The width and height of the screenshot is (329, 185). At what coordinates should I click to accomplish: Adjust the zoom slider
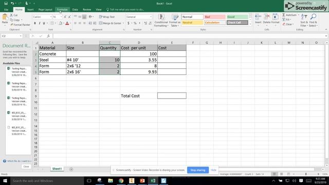click(306, 174)
